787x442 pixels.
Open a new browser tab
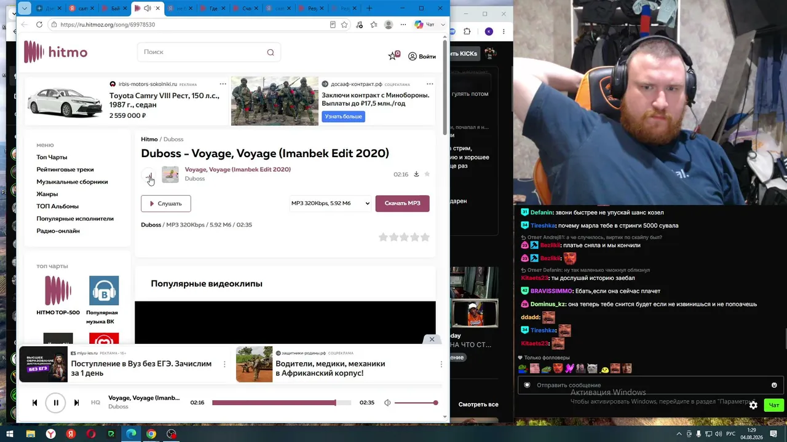tap(369, 8)
